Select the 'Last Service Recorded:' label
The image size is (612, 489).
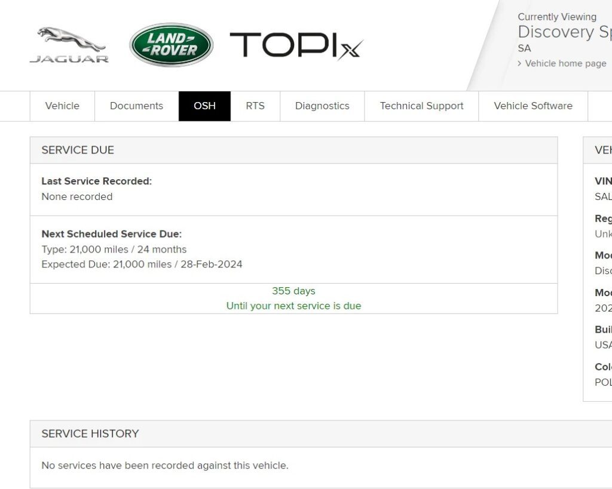96,182
